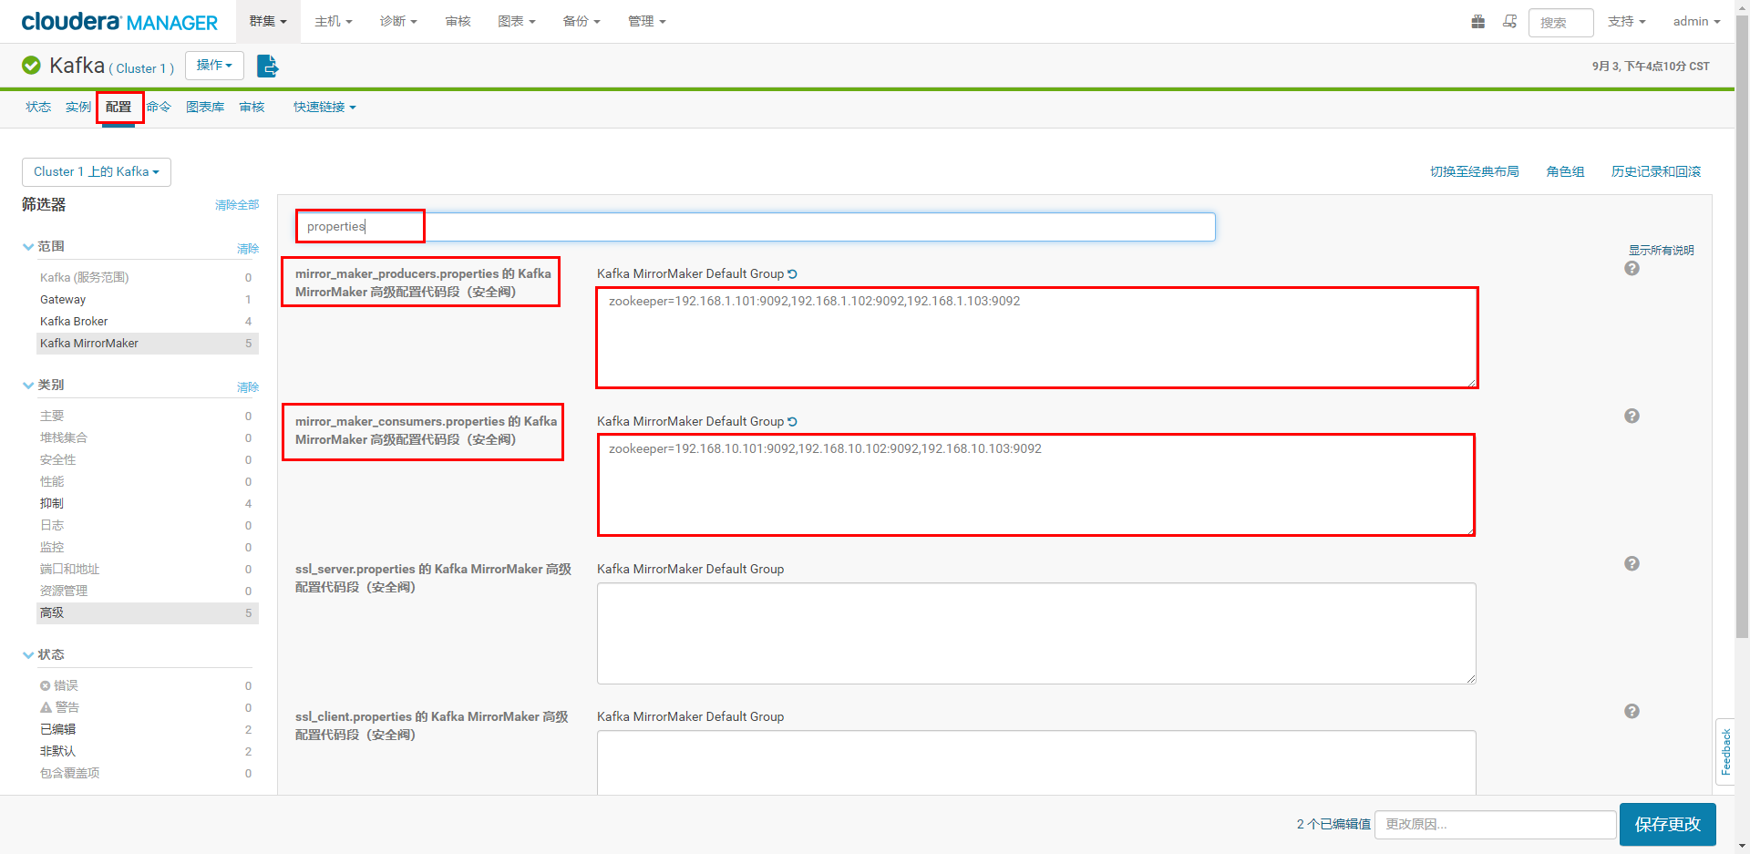Click the 保存更改 button

point(1667,824)
